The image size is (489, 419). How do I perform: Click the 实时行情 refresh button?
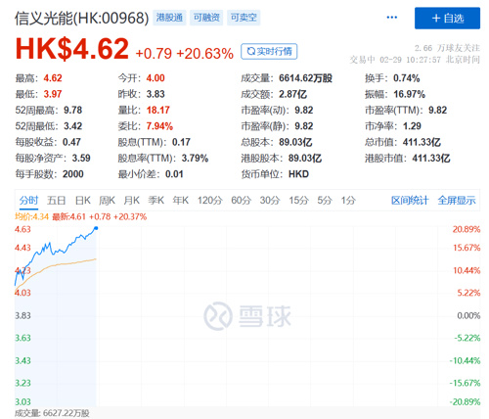[269, 52]
